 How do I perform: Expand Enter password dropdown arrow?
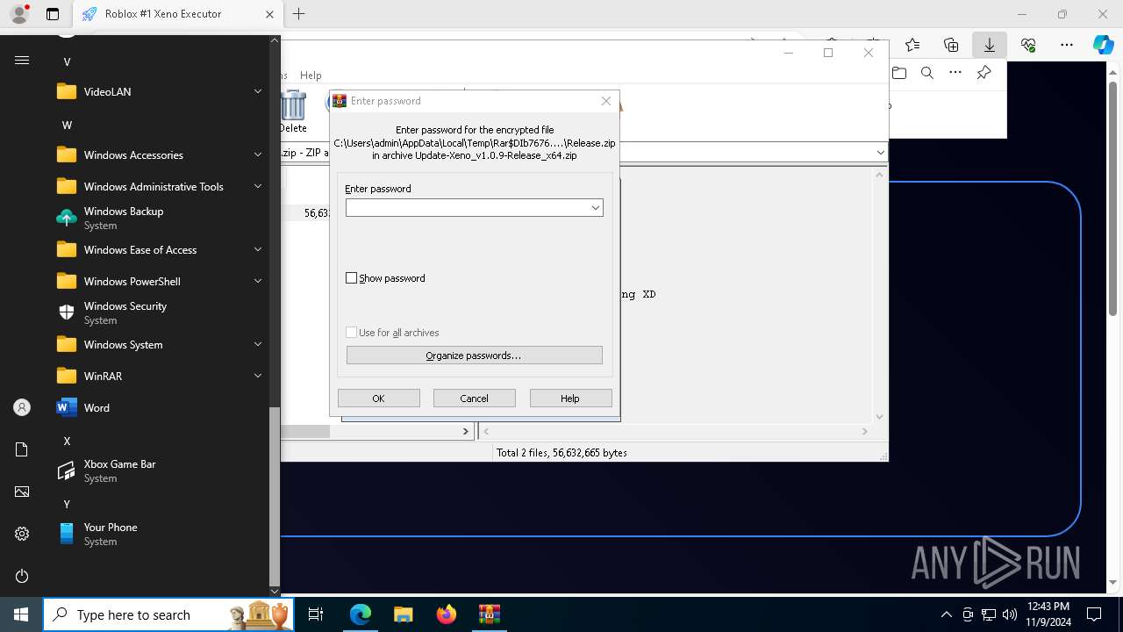click(x=595, y=208)
